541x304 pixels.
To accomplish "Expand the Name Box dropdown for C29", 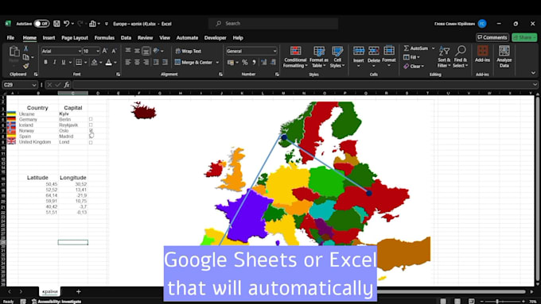I will click(x=33, y=85).
